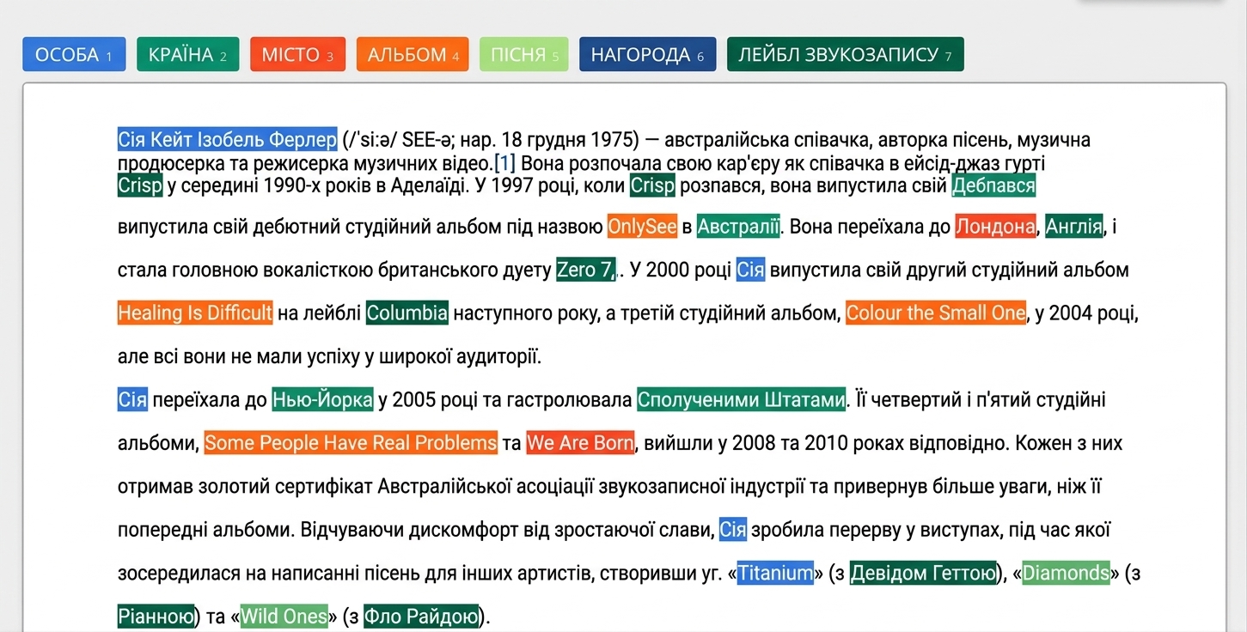
Task: Select the 'Девідом Геттою' annotation
Action: click(924, 573)
